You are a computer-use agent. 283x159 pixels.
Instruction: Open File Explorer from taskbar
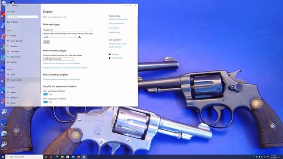click(62, 157)
